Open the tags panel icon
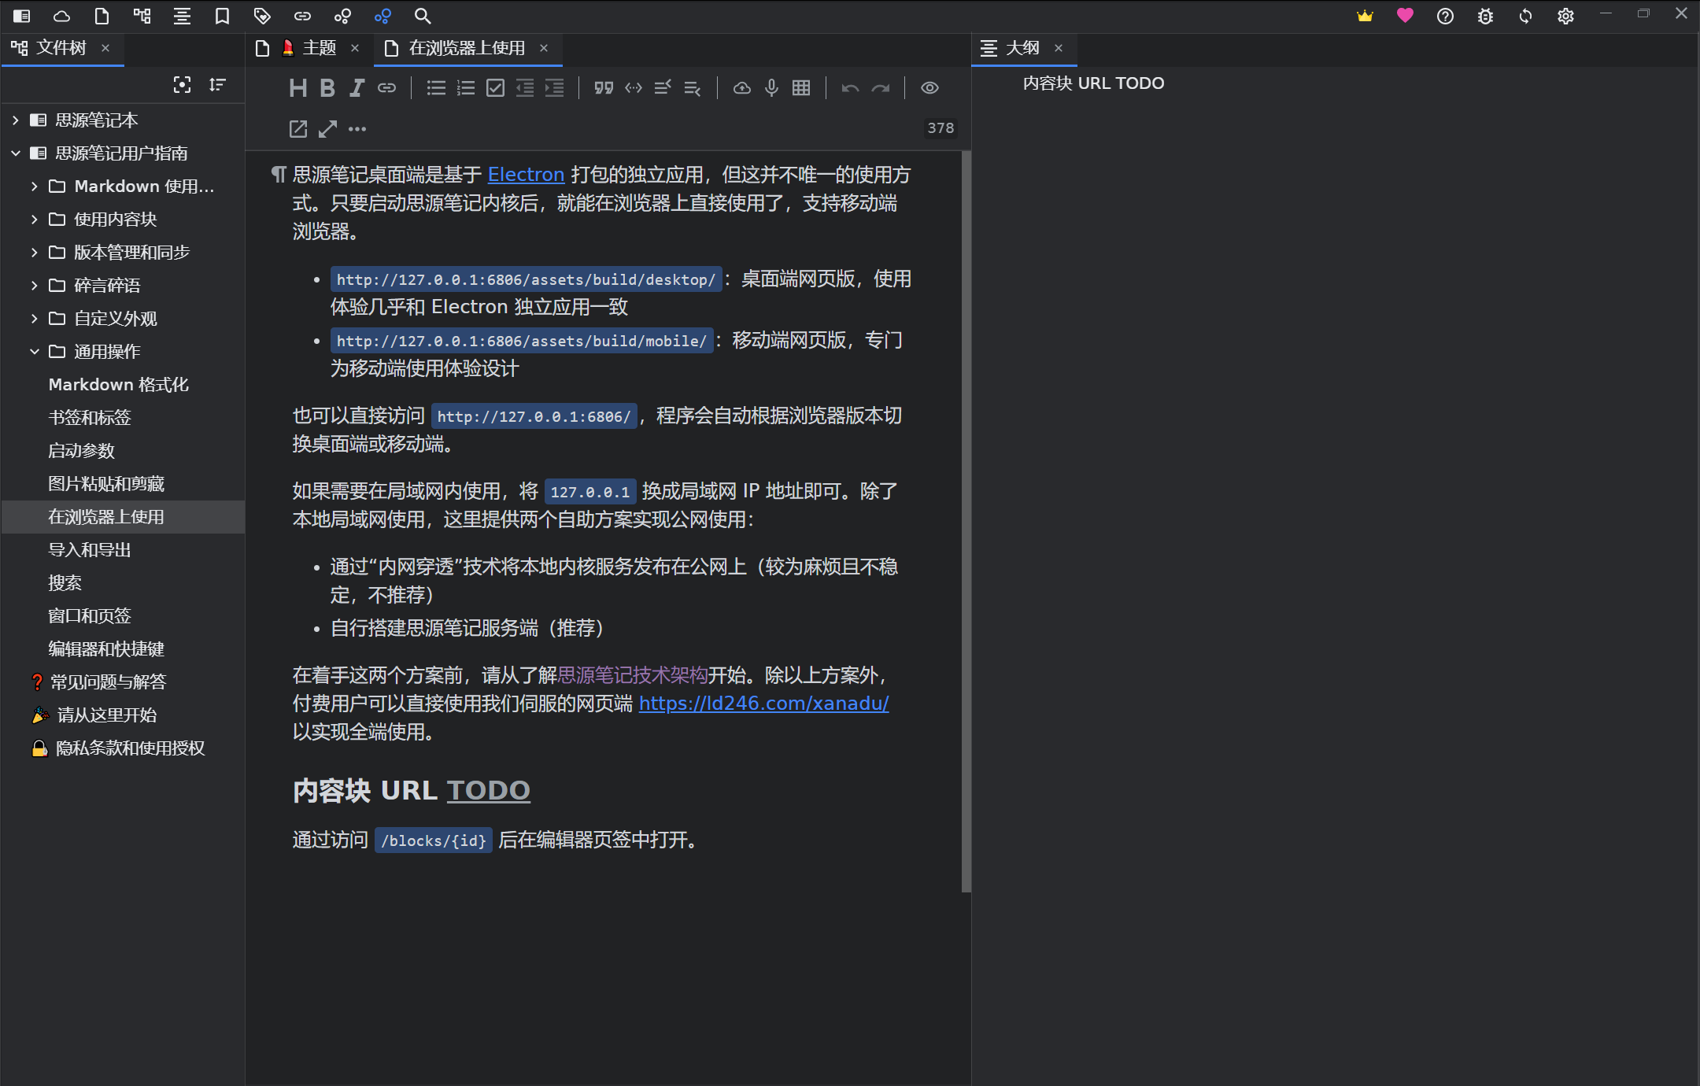The image size is (1700, 1086). [262, 16]
